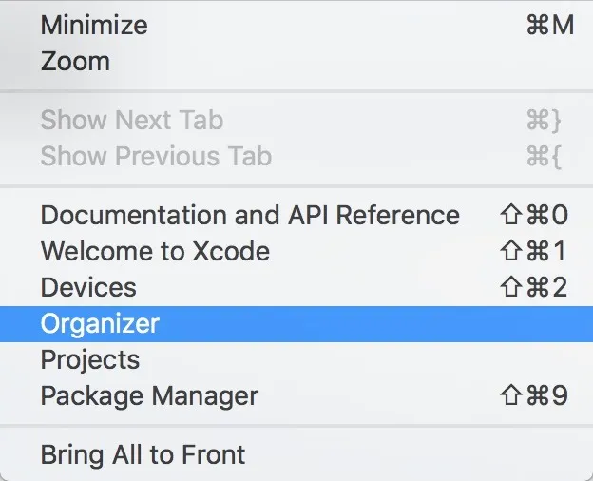593x481 pixels.
Task: Choose Minimize from the Window menu
Action: pyautogui.click(x=94, y=26)
